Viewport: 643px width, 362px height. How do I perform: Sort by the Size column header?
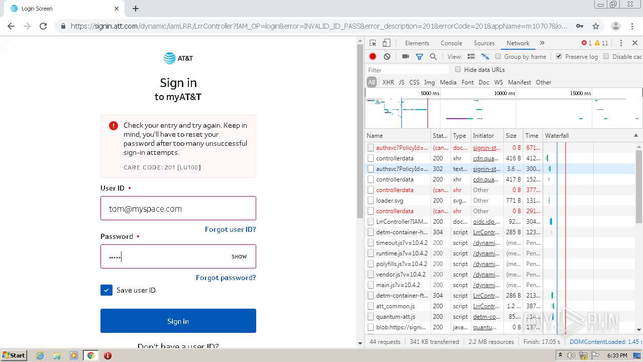[x=513, y=135]
